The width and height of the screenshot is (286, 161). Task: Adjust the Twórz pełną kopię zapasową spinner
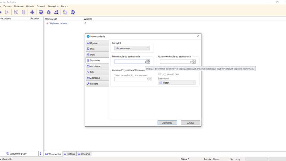150,79
